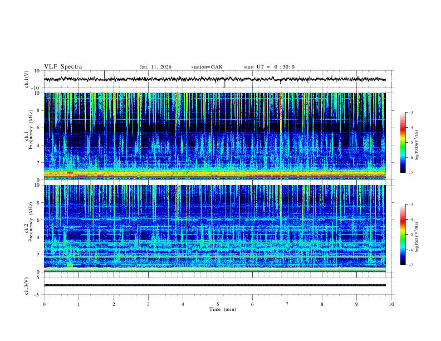441x341 pixels.
Task: Click the "-7" label on ch.1 colorbar
Action: (411, 173)
